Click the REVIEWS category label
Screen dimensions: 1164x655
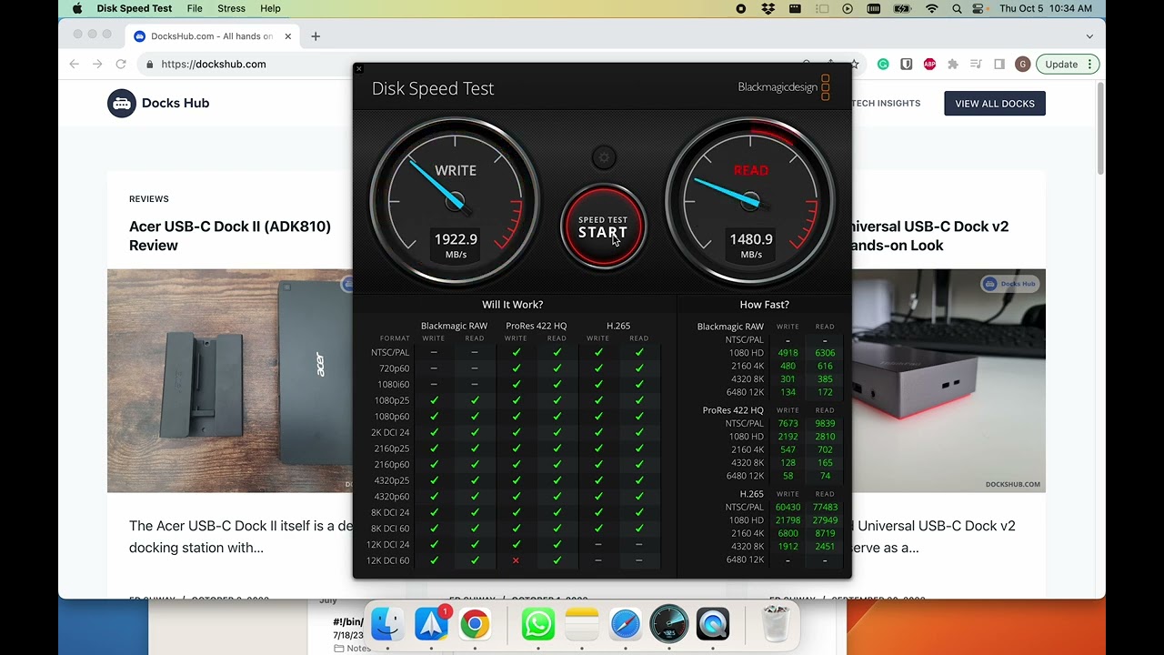[x=149, y=199]
